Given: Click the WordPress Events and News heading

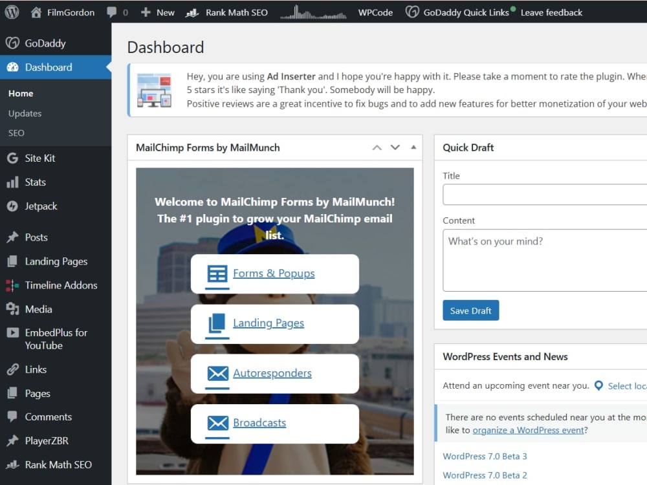Looking at the screenshot, I should (x=505, y=357).
